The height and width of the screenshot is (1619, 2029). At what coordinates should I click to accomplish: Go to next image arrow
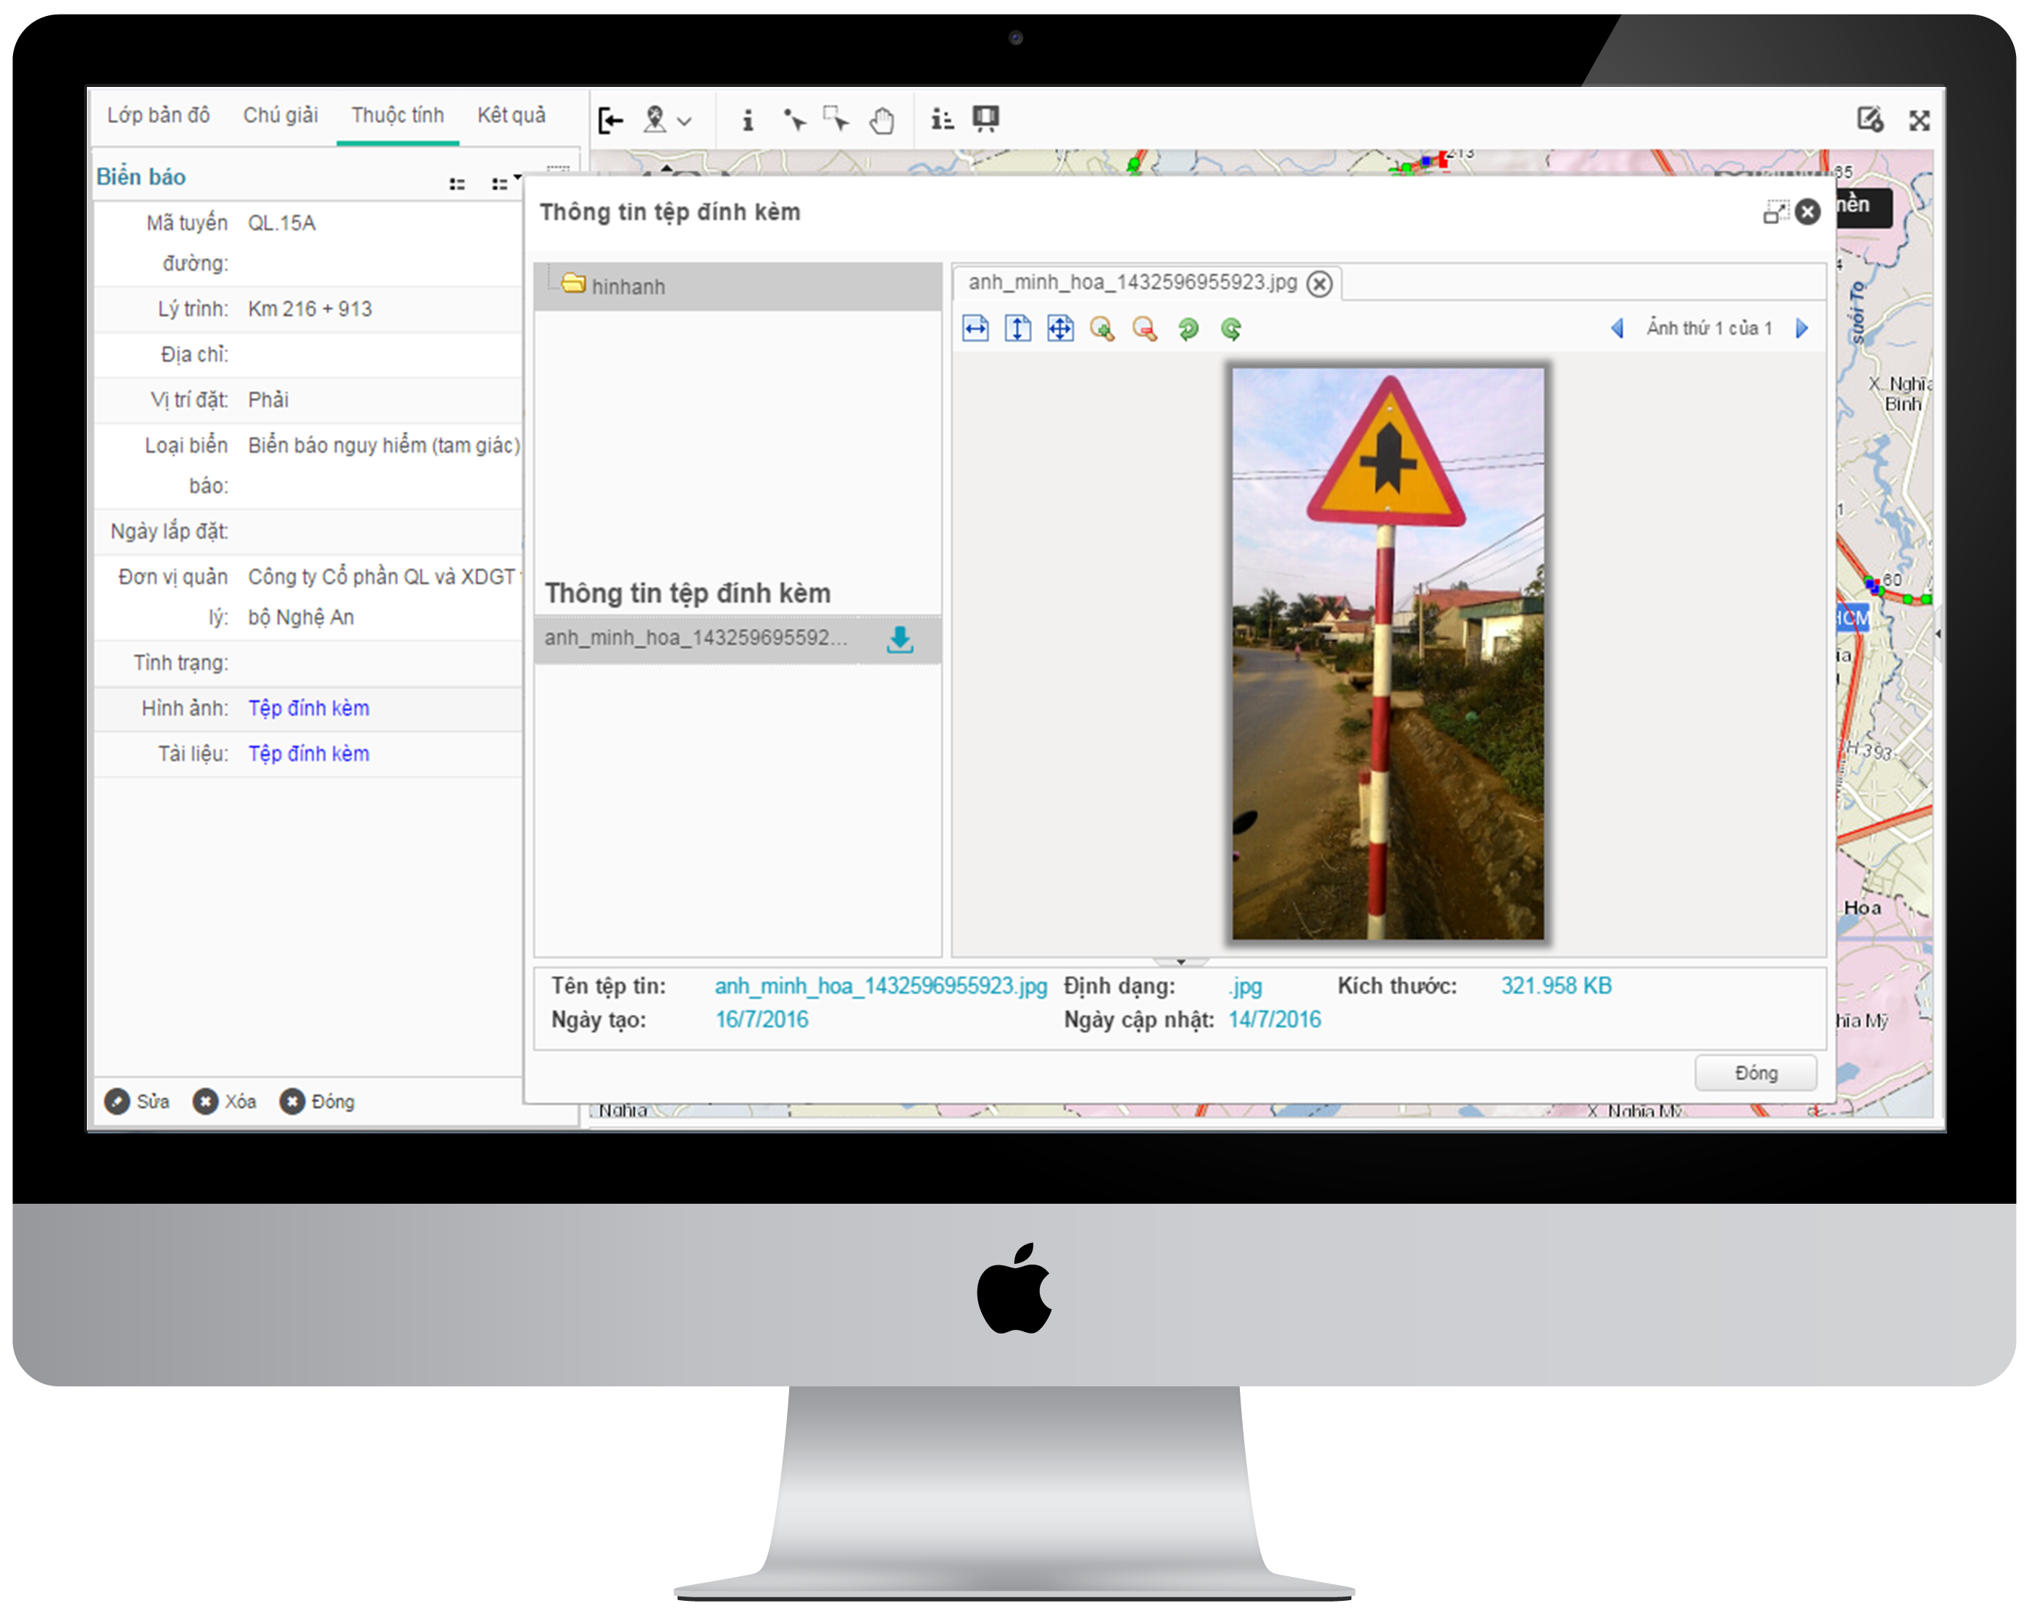pos(1800,328)
